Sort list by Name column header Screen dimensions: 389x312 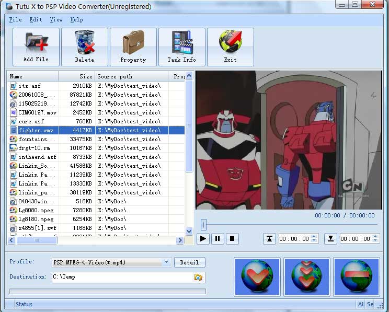pos(33,76)
